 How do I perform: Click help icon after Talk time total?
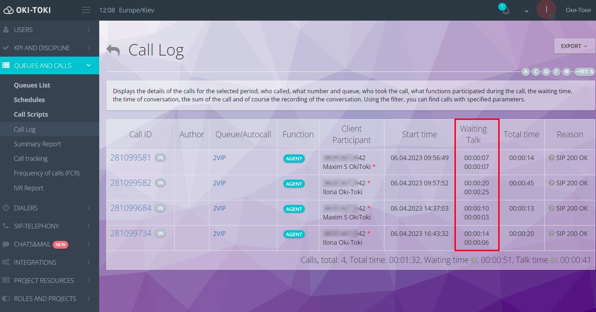(x=553, y=260)
